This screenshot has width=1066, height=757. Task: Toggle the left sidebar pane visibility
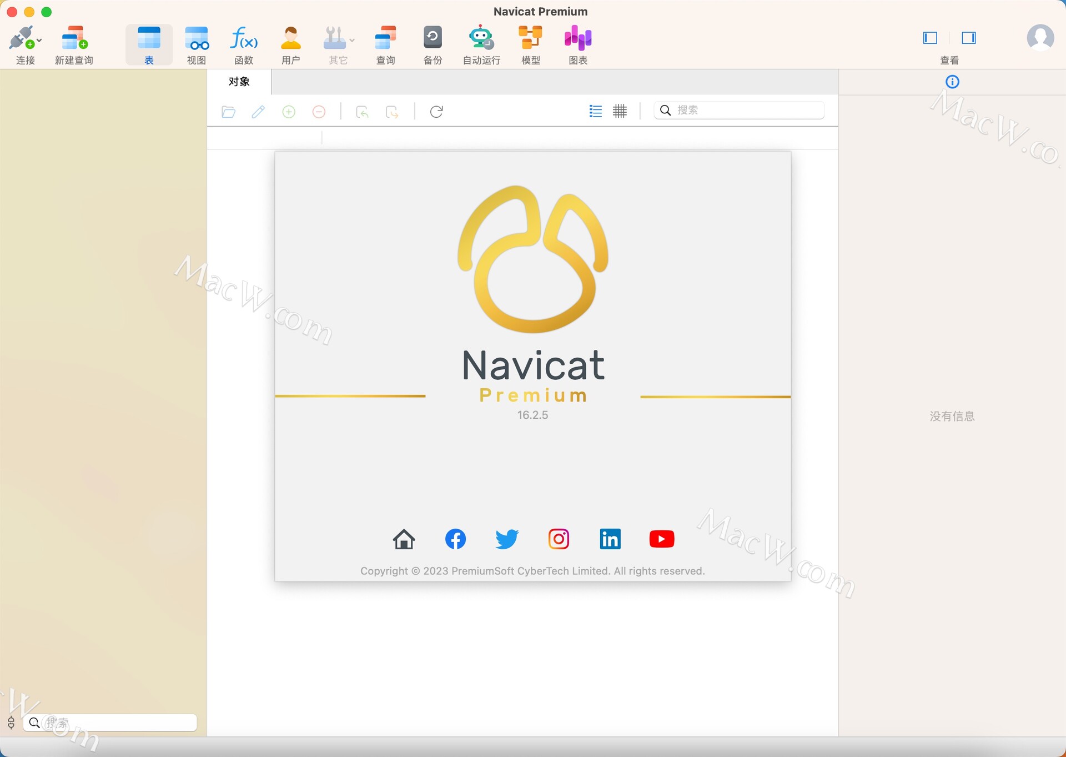click(x=930, y=38)
